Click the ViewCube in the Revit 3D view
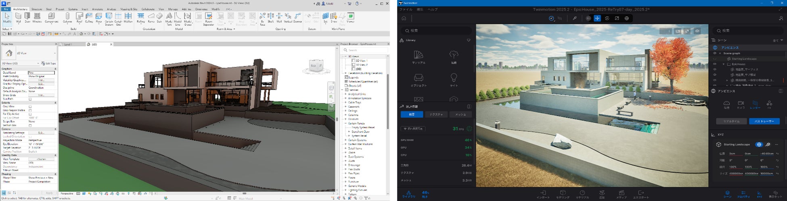The height and width of the screenshot is (201, 787). (316, 66)
